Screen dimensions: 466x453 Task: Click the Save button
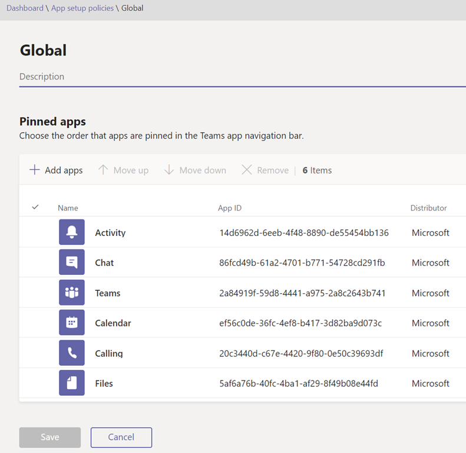50,437
